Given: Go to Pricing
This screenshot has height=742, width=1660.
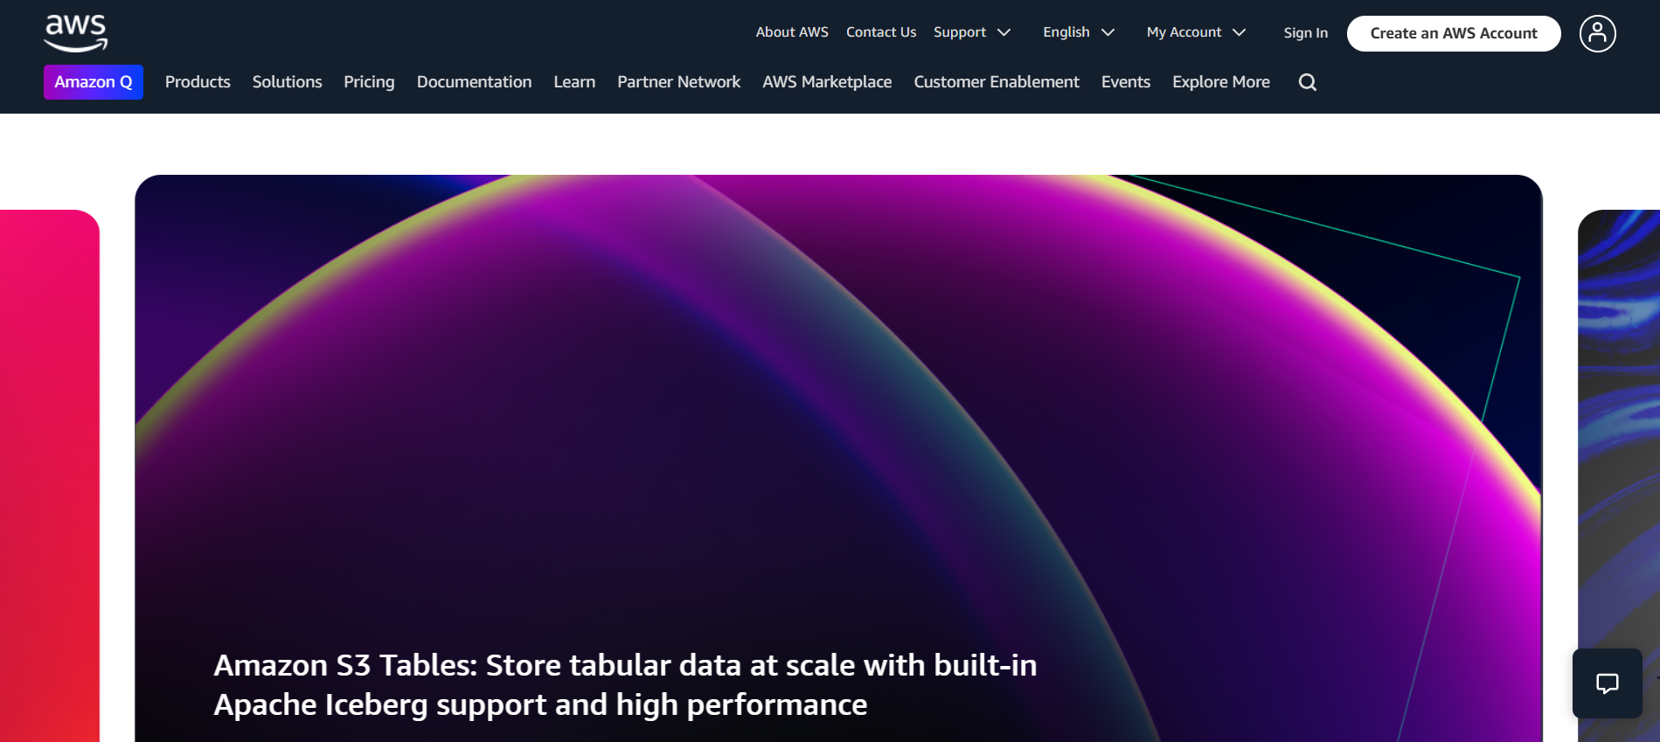Looking at the screenshot, I should click(369, 82).
